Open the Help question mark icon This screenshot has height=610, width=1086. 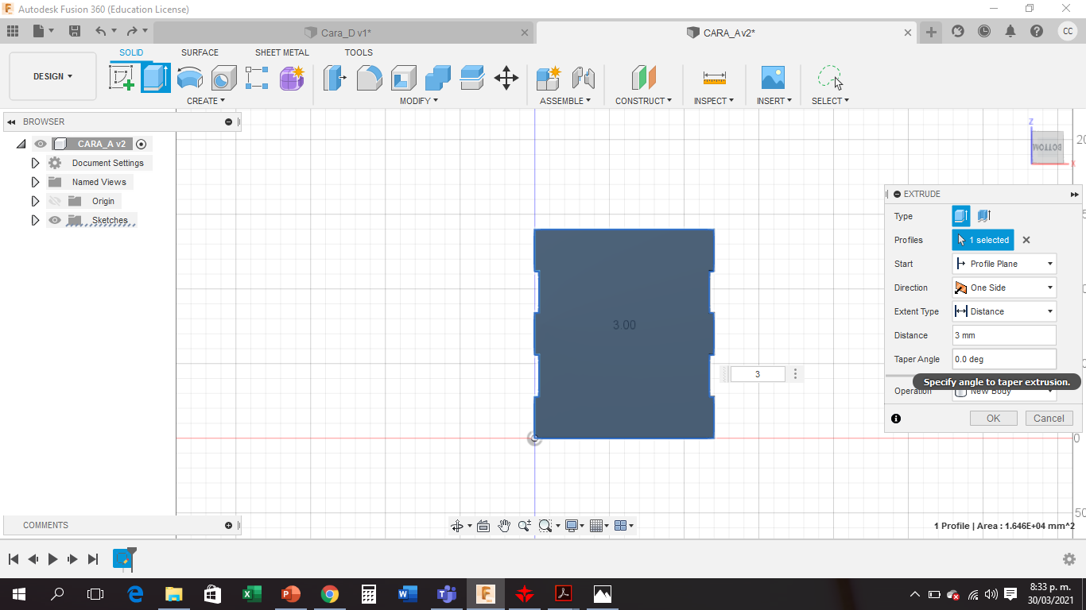[1037, 32]
